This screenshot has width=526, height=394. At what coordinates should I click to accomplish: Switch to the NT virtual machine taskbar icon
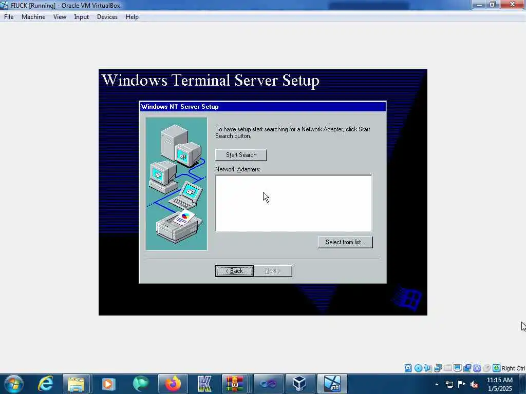(332, 384)
